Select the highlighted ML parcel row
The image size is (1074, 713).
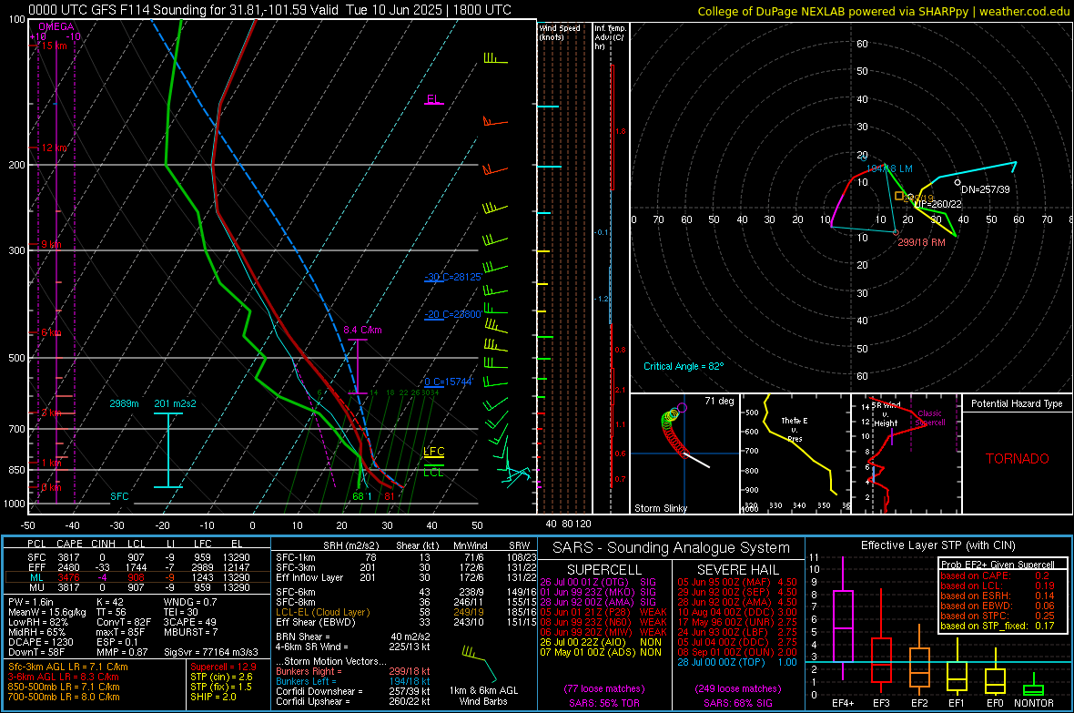click(x=136, y=577)
